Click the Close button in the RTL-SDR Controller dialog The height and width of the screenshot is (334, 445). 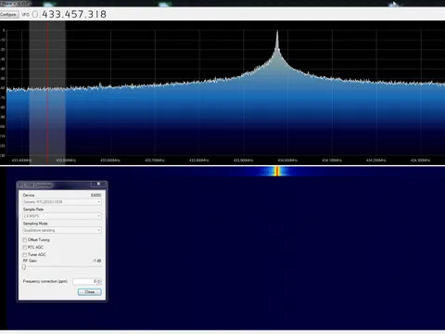coord(90,292)
